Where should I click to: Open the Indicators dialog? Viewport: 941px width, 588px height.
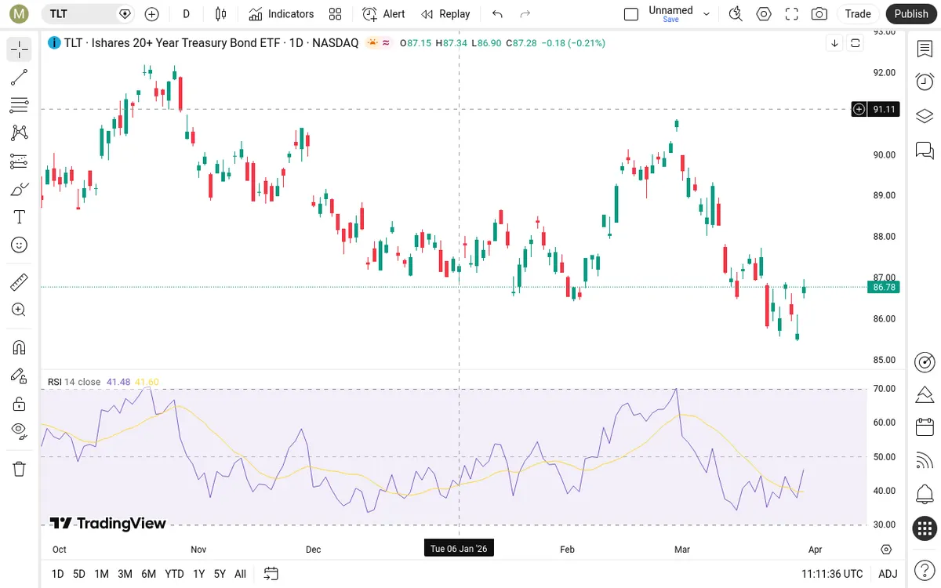tap(281, 13)
